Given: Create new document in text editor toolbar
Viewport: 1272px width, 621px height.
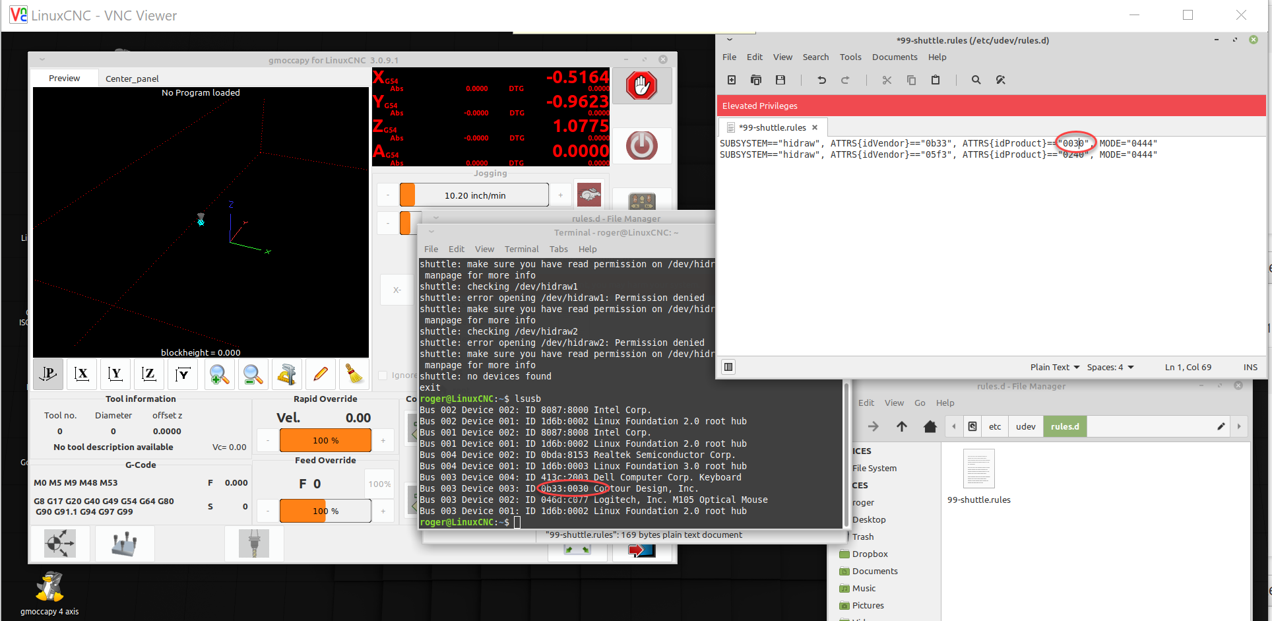Looking at the screenshot, I should coord(732,80).
